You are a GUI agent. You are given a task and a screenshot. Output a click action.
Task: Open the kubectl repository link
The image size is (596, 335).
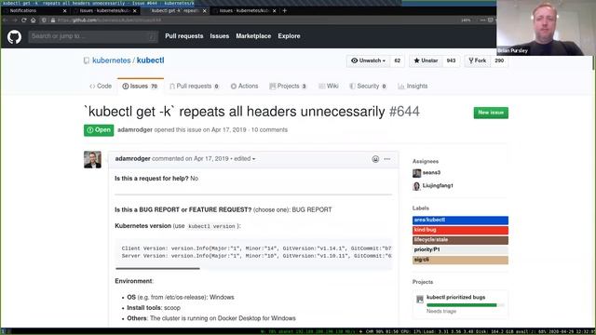coord(151,60)
